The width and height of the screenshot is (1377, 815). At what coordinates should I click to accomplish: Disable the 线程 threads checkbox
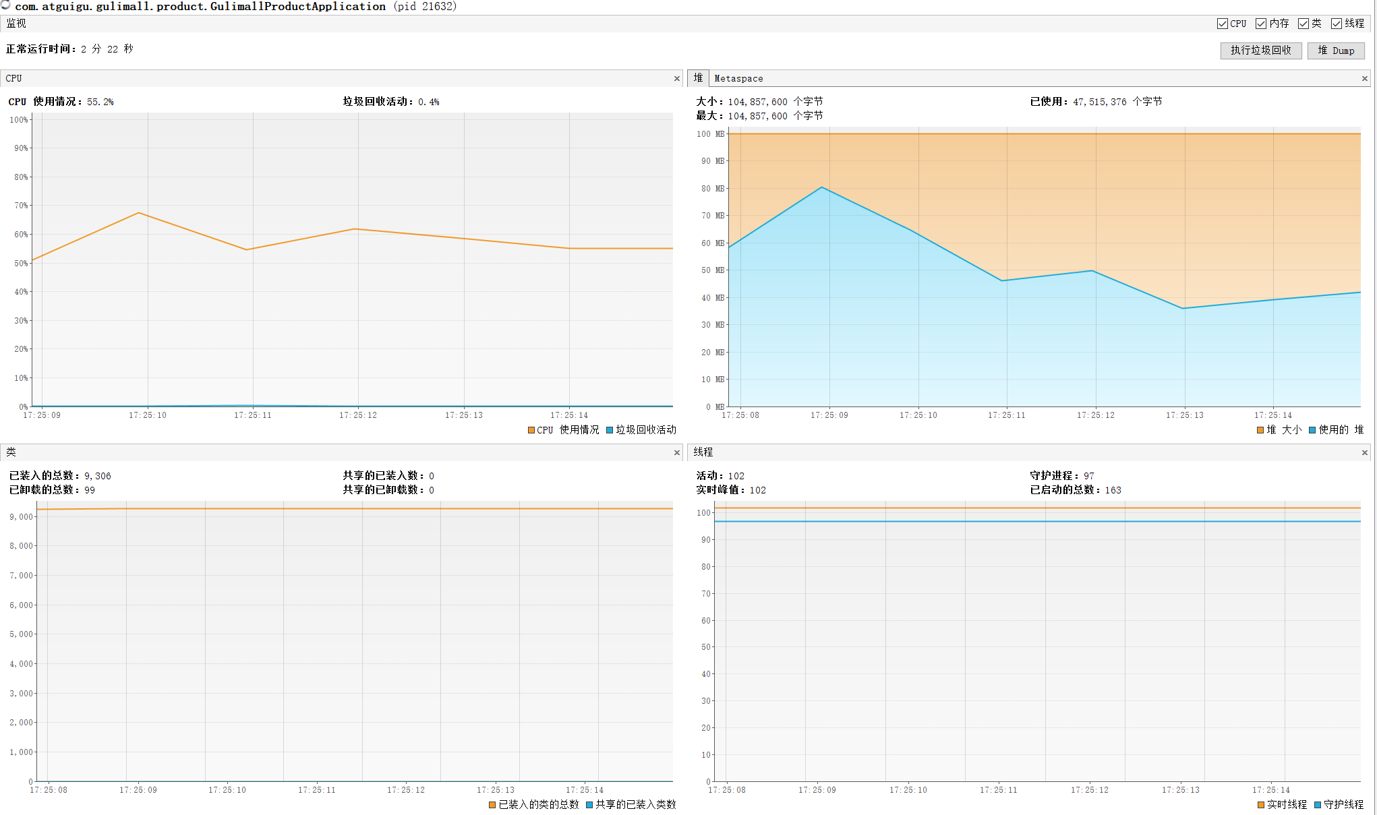(1336, 24)
